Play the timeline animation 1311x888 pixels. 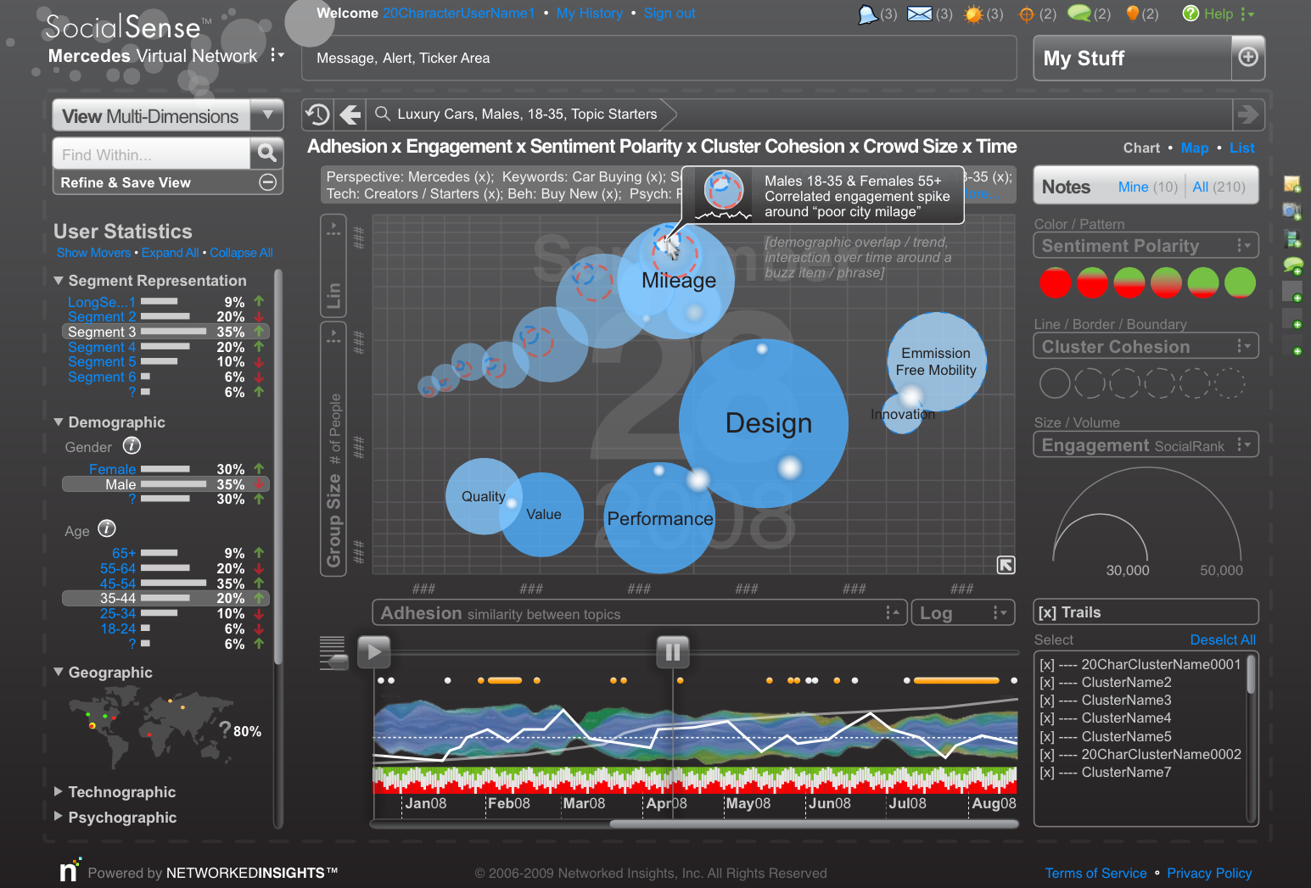373,652
